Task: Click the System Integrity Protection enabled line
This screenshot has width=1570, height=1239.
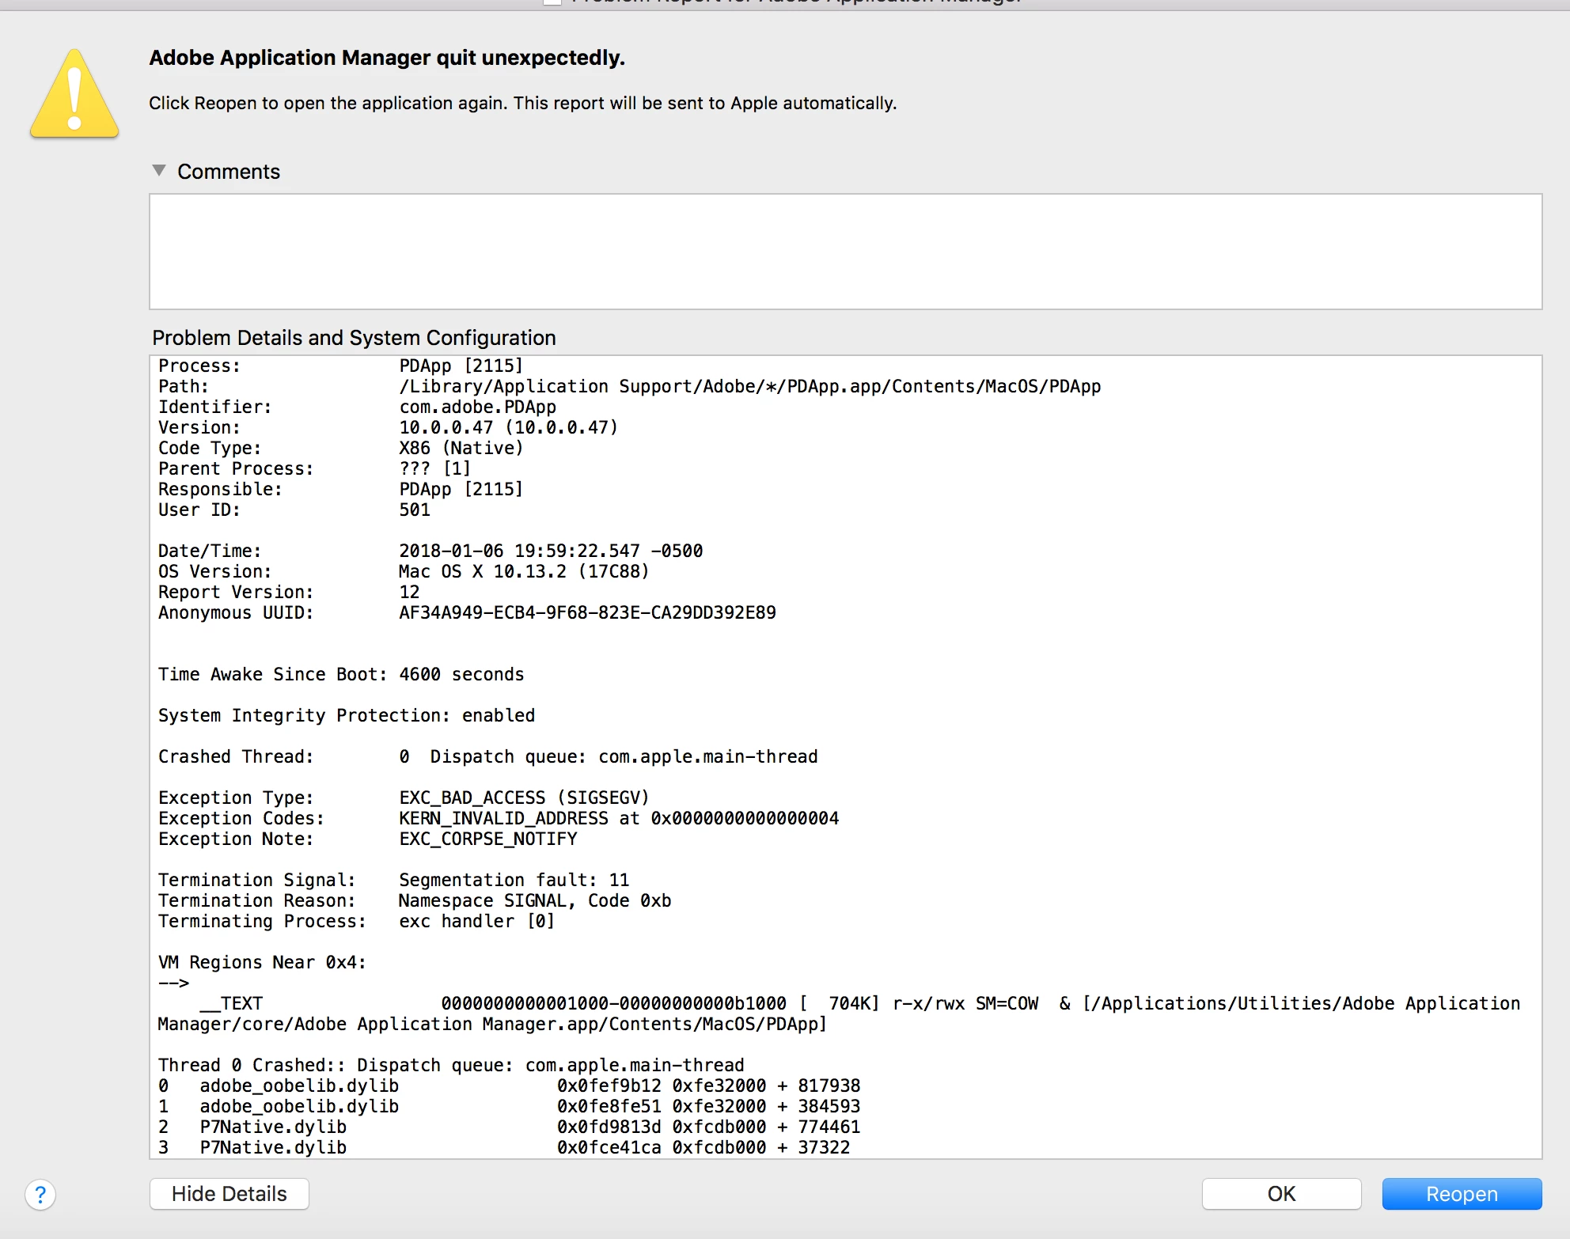Action: (x=347, y=715)
